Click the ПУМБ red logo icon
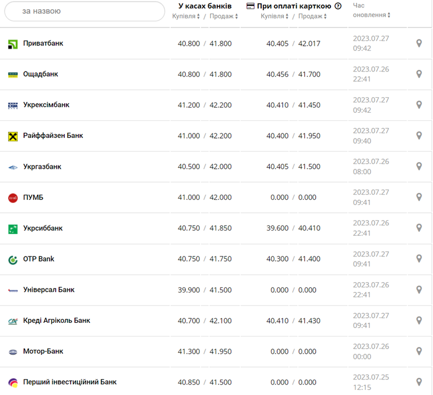The image size is (433, 395). pos(13,197)
